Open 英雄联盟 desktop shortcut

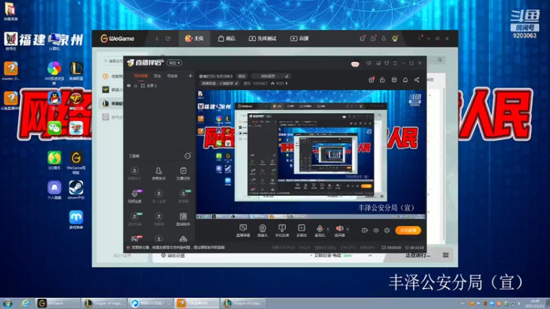point(76,71)
